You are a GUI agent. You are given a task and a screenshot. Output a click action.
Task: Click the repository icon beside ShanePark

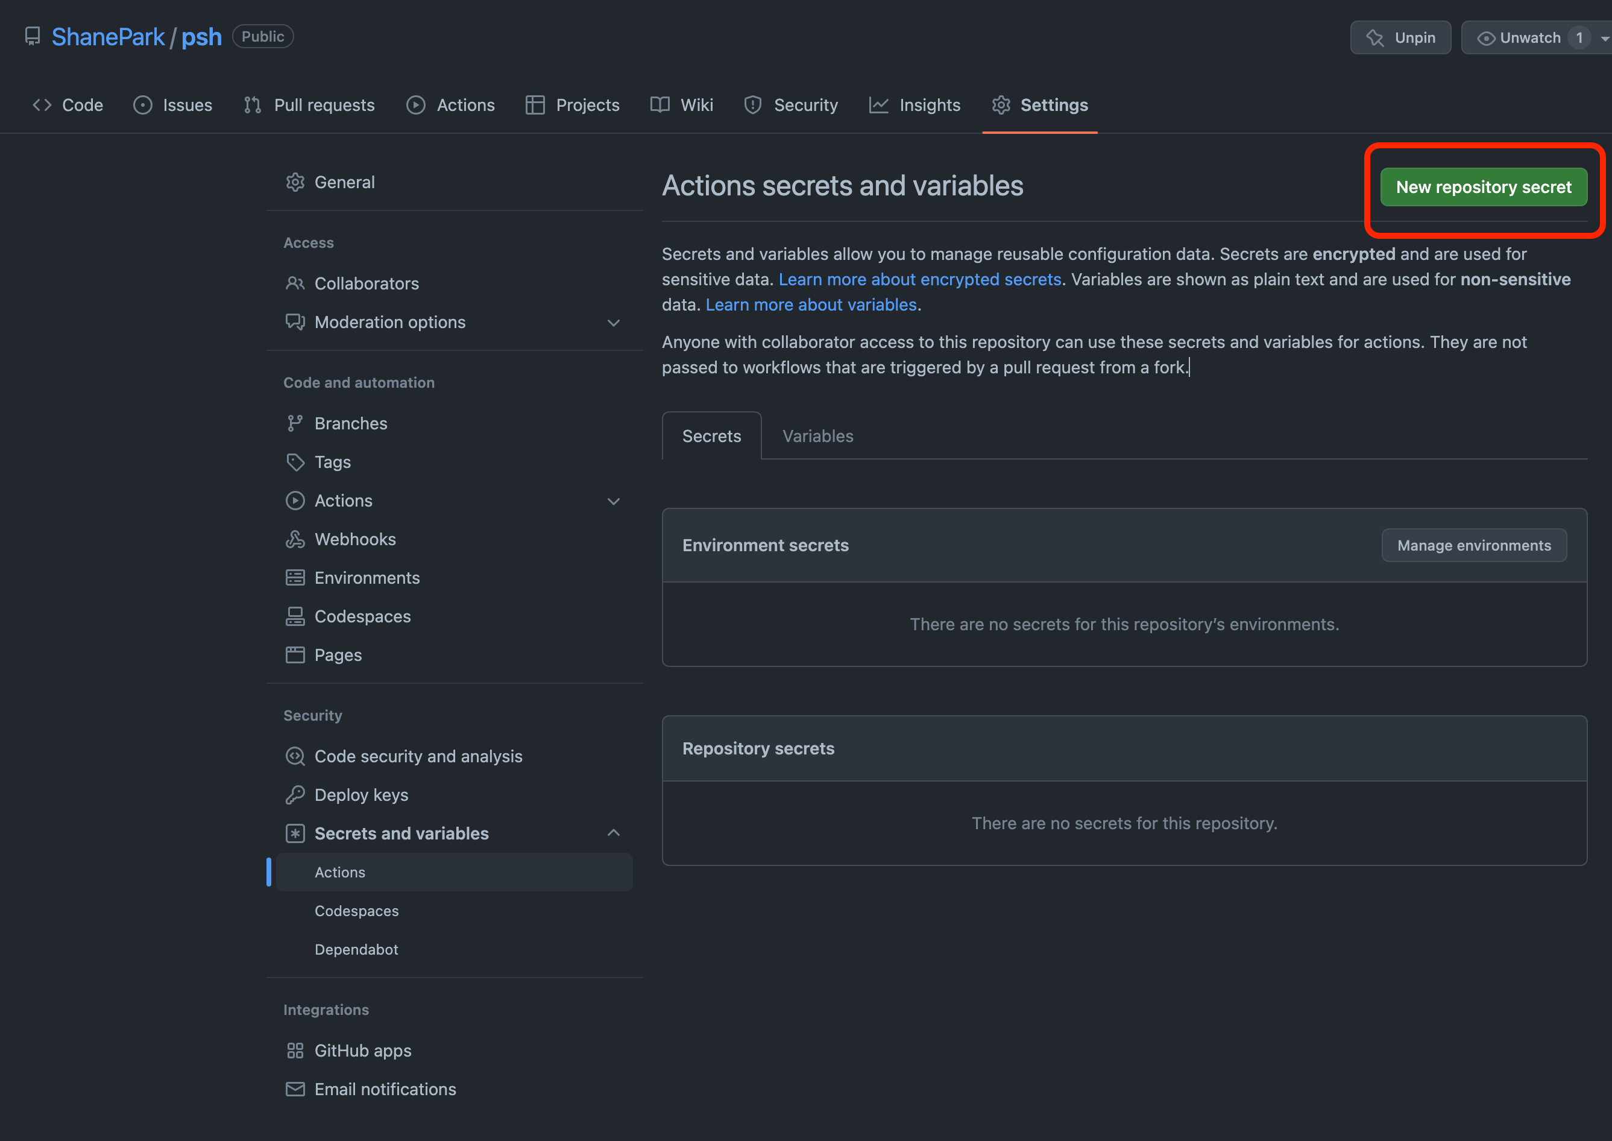(33, 37)
